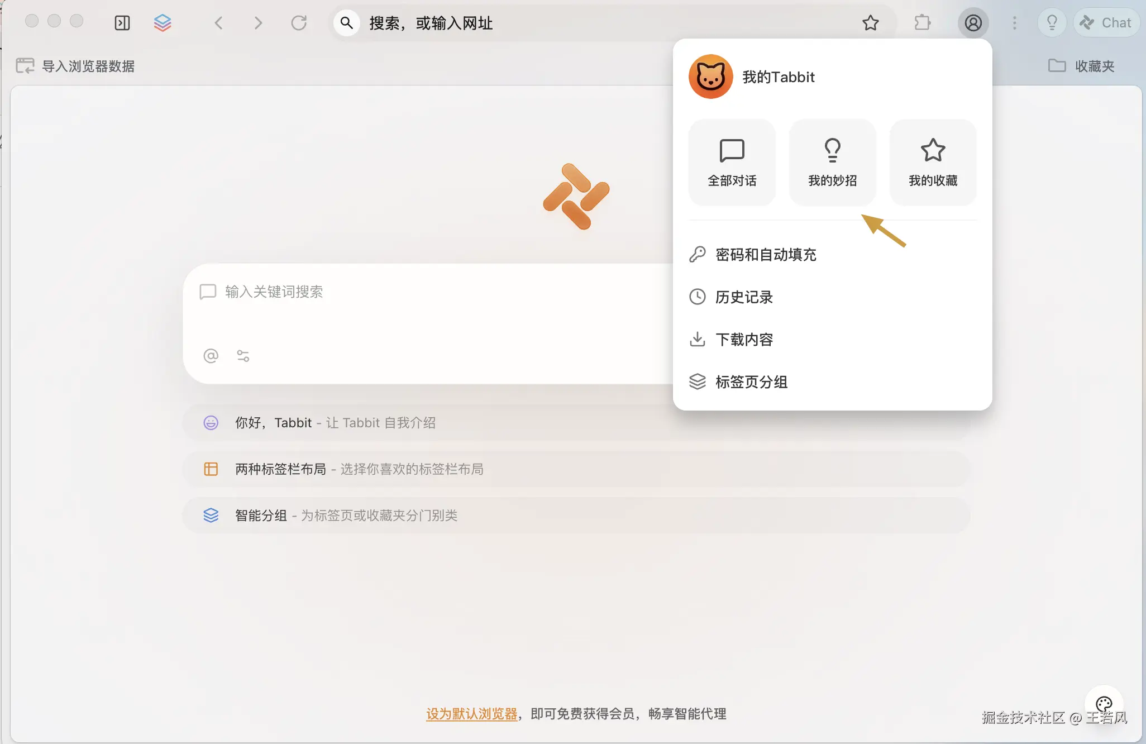The image size is (1146, 744).
Task: Open the three-dot more menu
Action: pyautogui.click(x=1015, y=23)
